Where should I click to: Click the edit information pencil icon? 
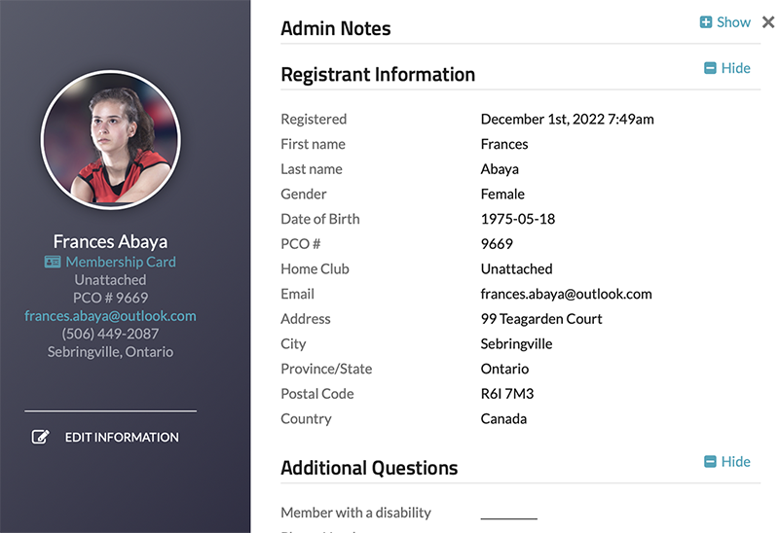pyautogui.click(x=40, y=438)
